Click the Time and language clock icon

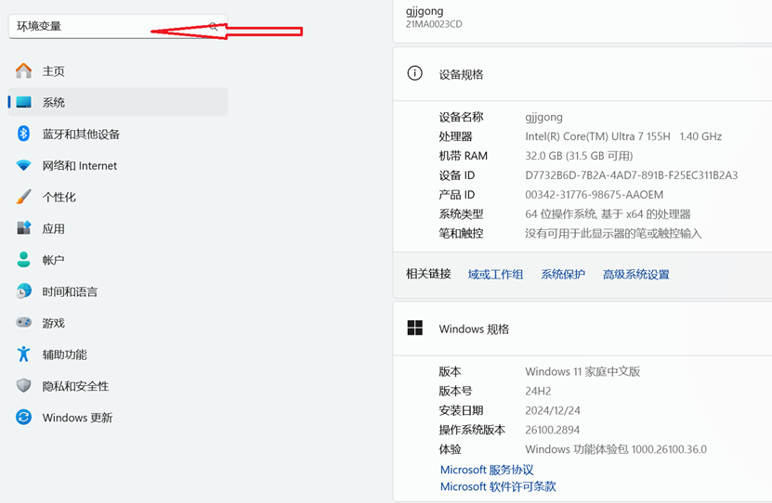pos(23,291)
